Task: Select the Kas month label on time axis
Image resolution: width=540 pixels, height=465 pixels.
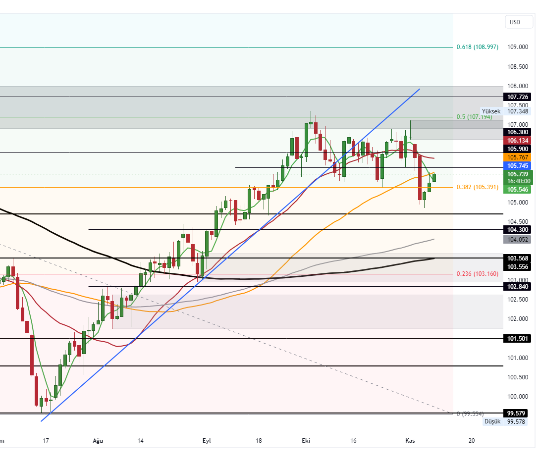Action: [410, 441]
